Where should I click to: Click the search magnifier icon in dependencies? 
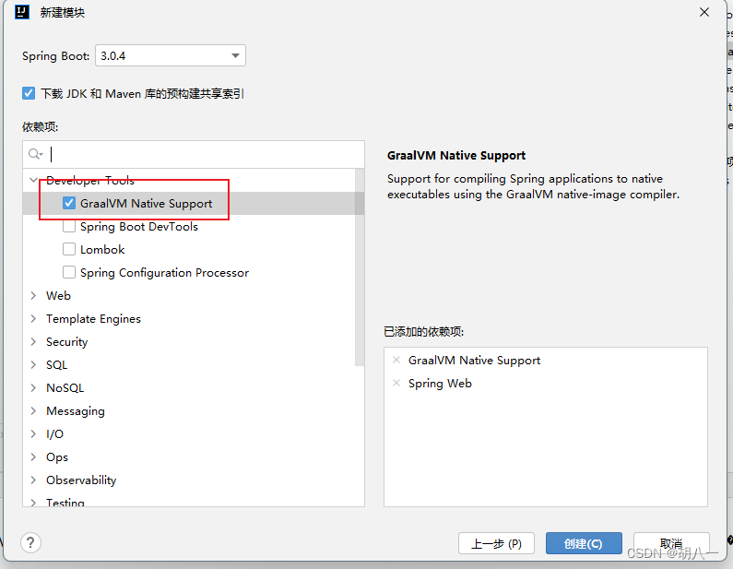tap(35, 154)
